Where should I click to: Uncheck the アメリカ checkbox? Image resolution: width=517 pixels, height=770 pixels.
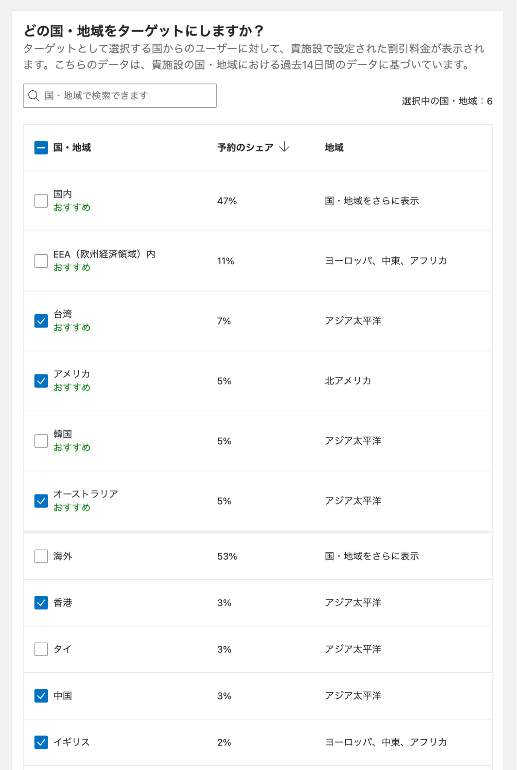(41, 381)
